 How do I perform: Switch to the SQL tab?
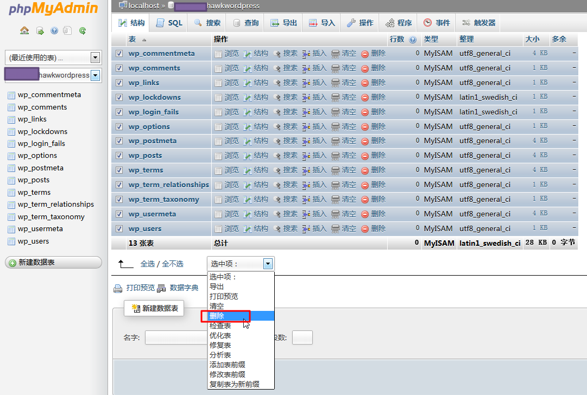[169, 23]
